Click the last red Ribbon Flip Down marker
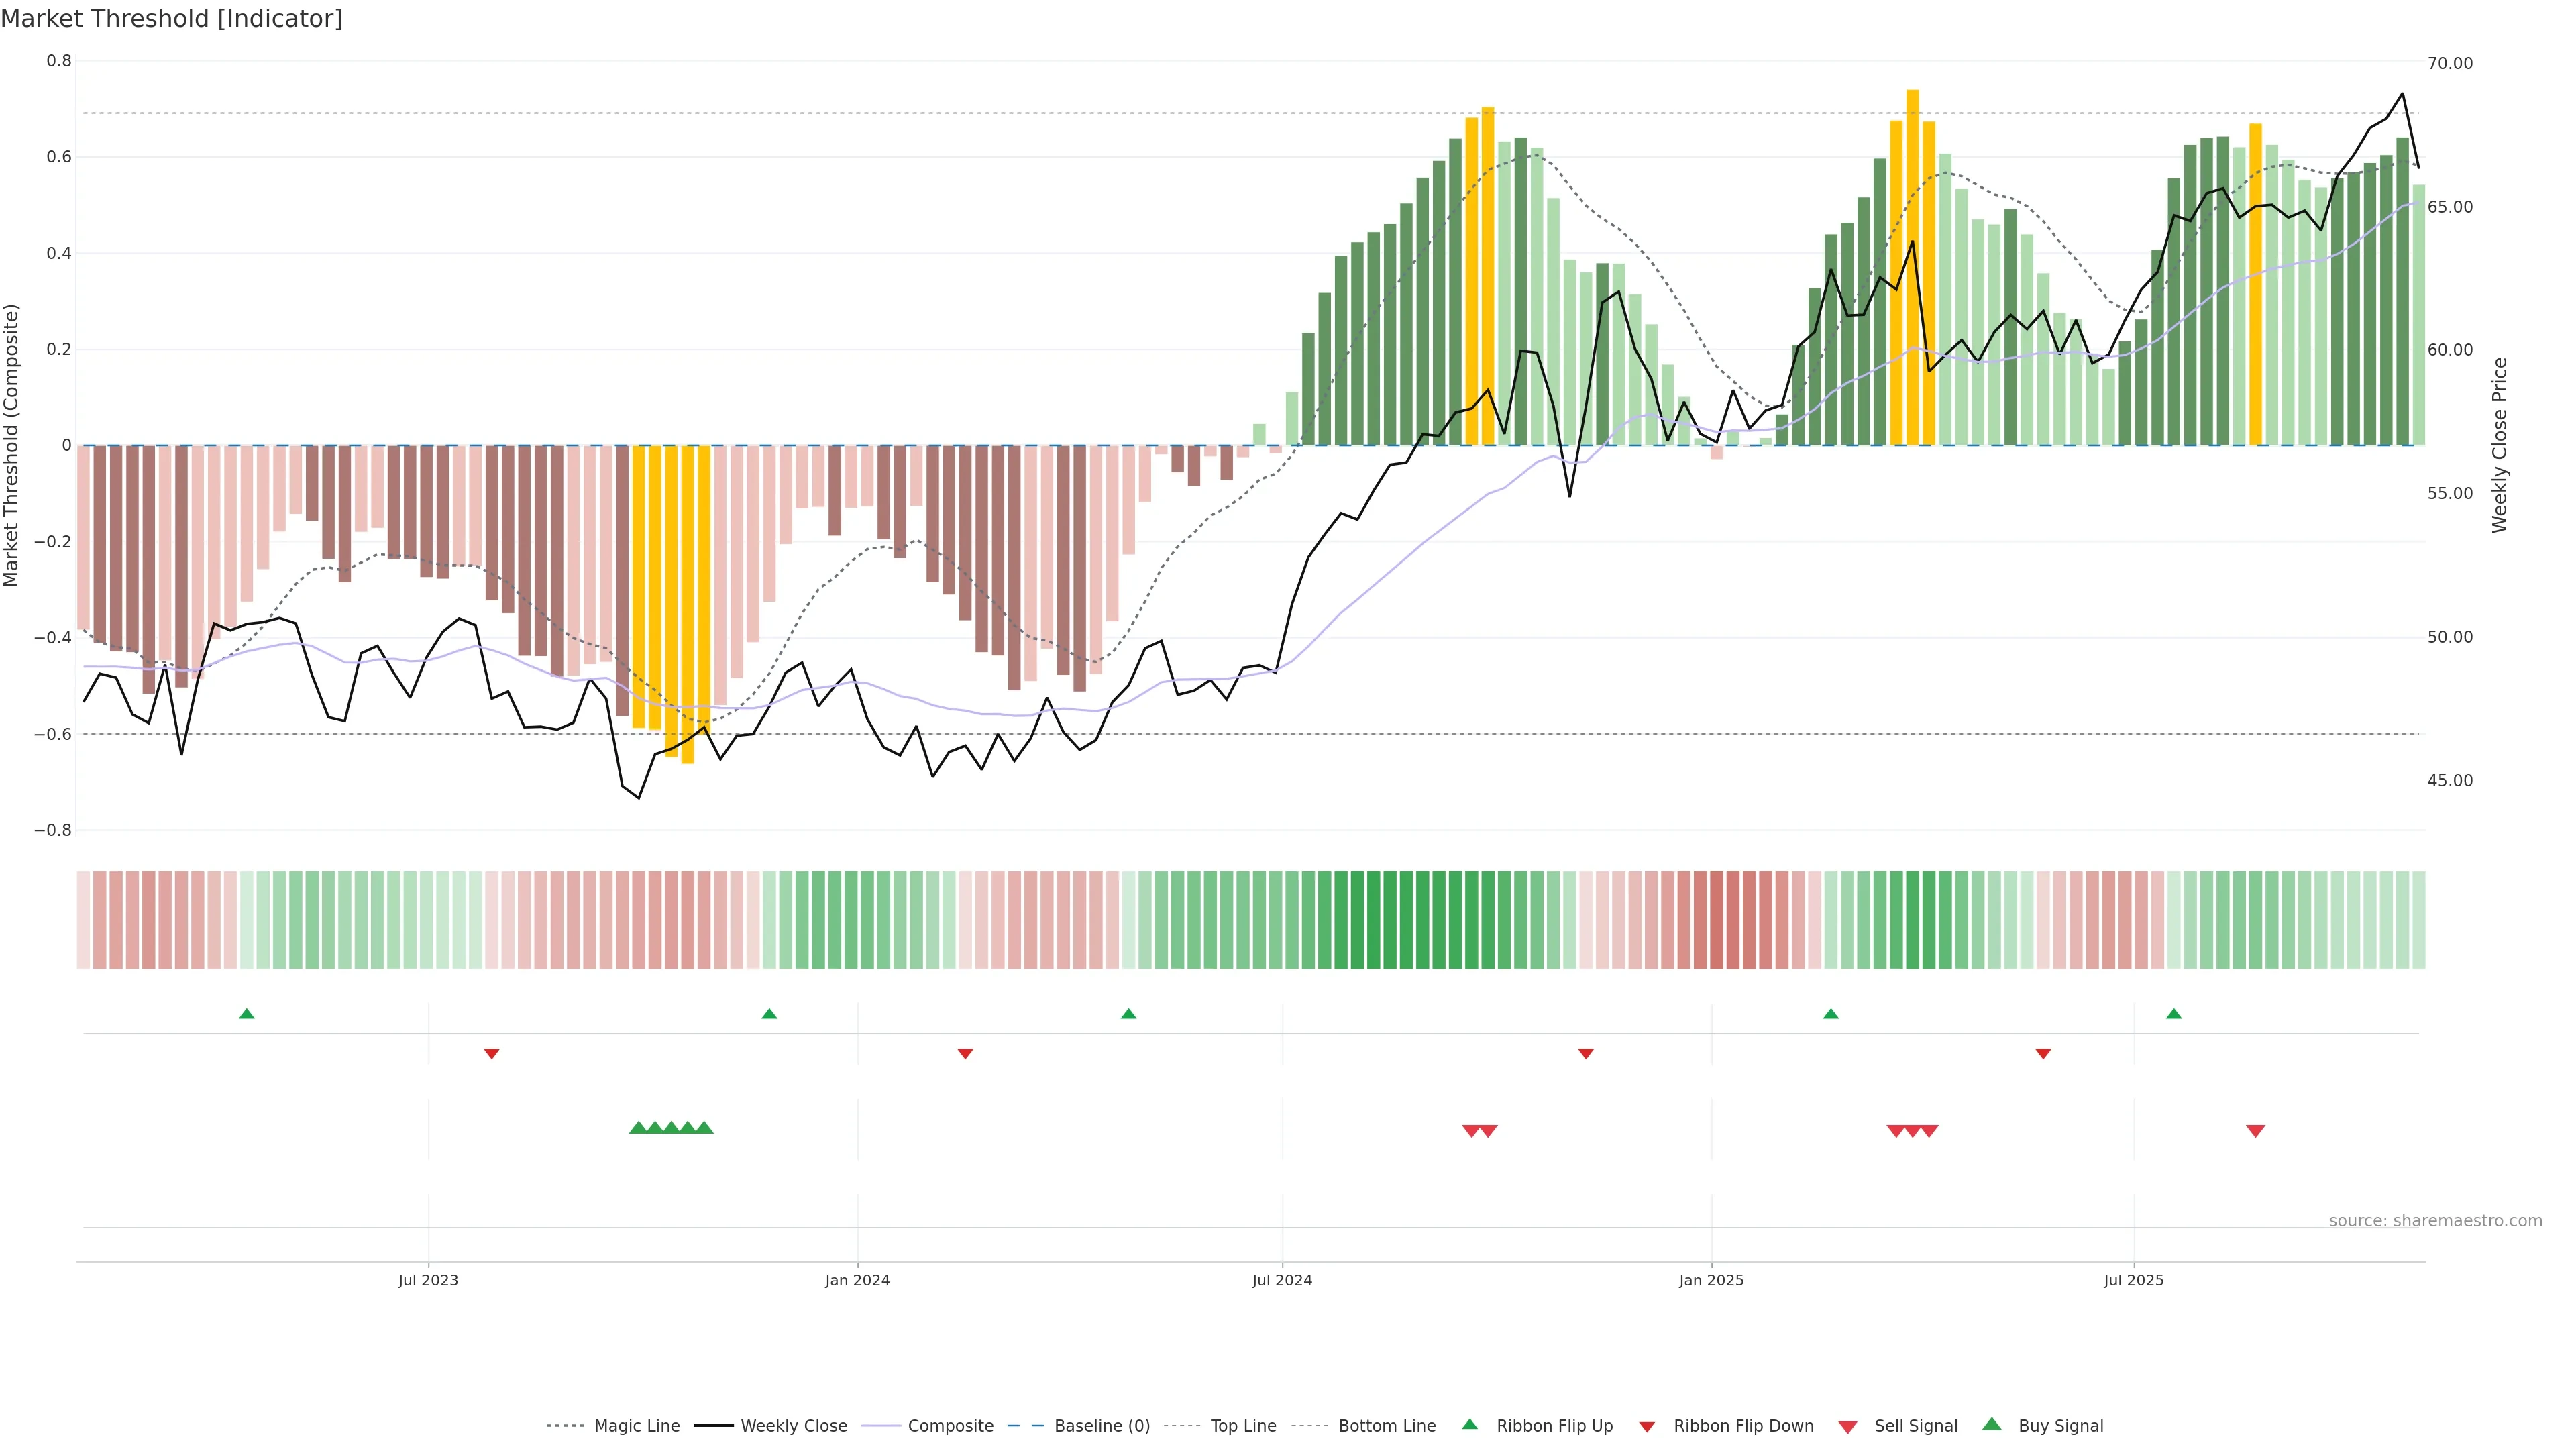The width and height of the screenshot is (2576, 1449). click(x=2043, y=1054)
